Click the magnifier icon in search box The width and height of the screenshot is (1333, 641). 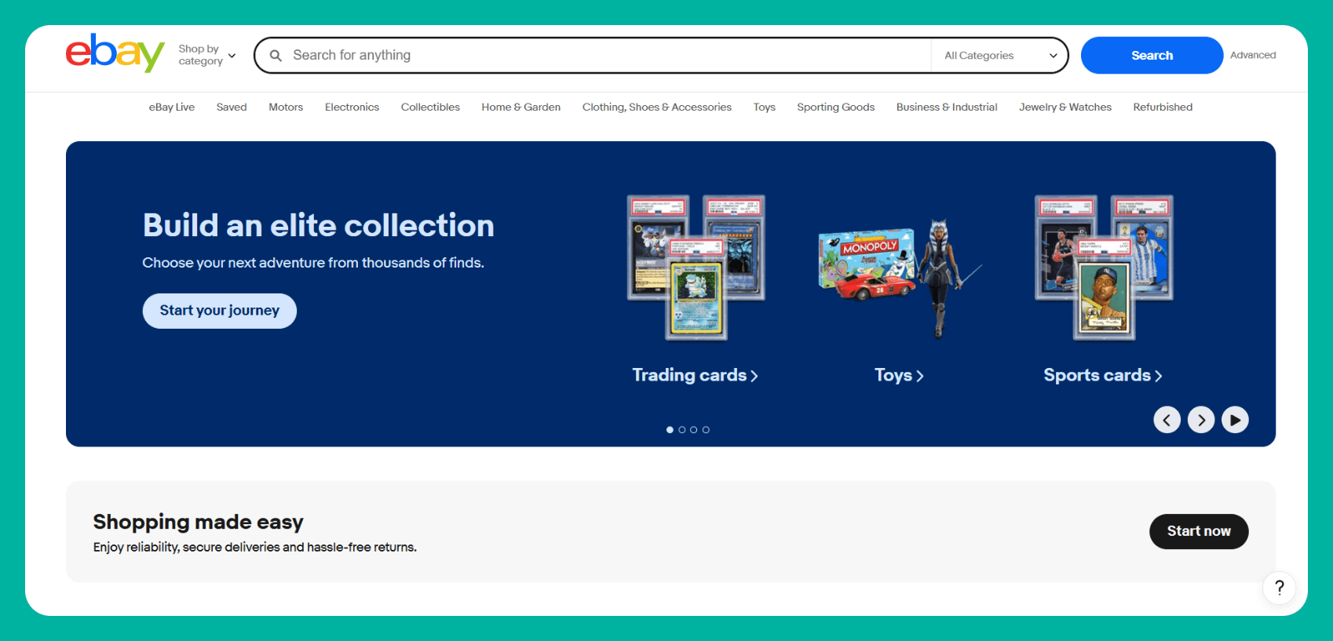pyautogui.click(x=276, y=56)
